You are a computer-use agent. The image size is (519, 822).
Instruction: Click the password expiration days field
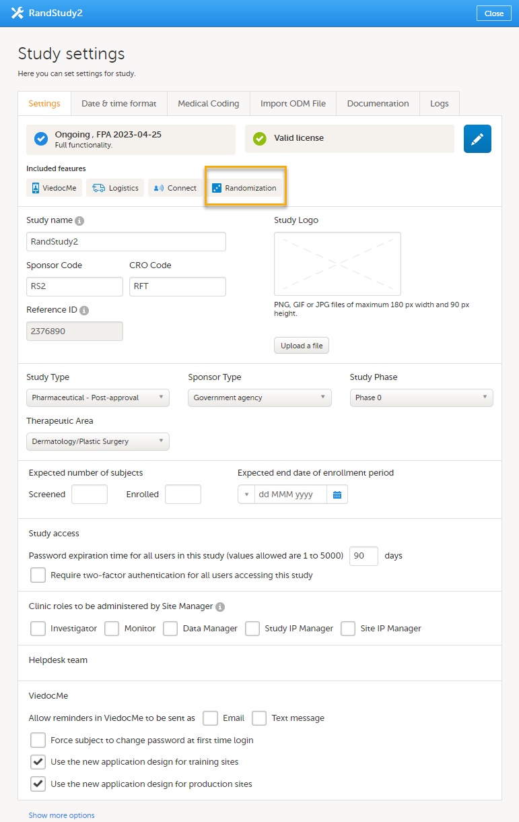tap(364, 556)
